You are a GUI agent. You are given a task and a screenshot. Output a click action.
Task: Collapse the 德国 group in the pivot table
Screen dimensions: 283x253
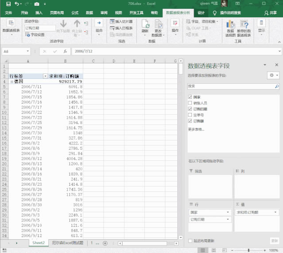coord(12,82)
